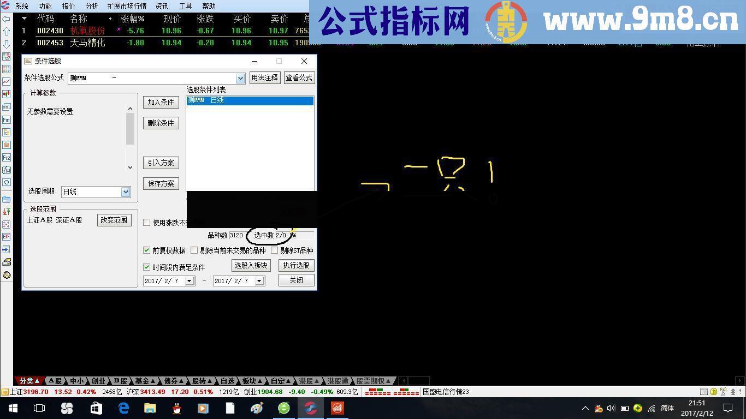Open the 条件选股公式 dropdown
The height and width of the screenshot is (419, 746).
click(239, 78)
